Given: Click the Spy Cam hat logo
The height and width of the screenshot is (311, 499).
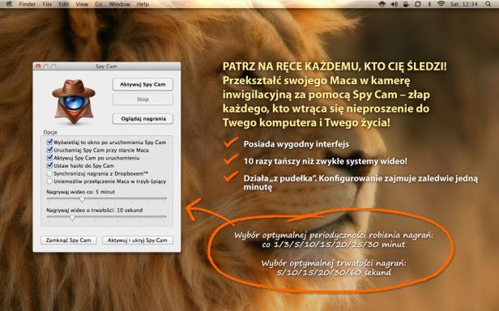Looking at the screenshot, I should (74, 101).
